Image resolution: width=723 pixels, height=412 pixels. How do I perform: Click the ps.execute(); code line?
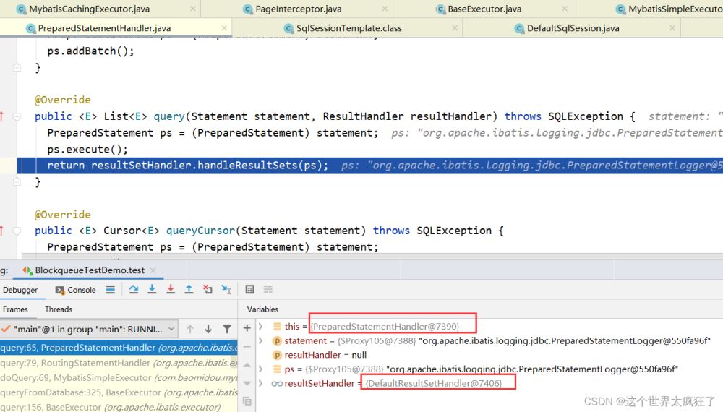click(x=87, y=150)
